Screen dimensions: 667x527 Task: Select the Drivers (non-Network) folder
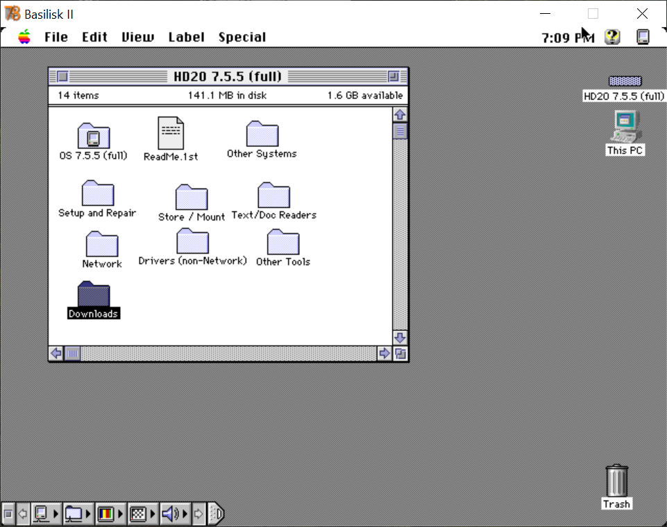(192, 241)
